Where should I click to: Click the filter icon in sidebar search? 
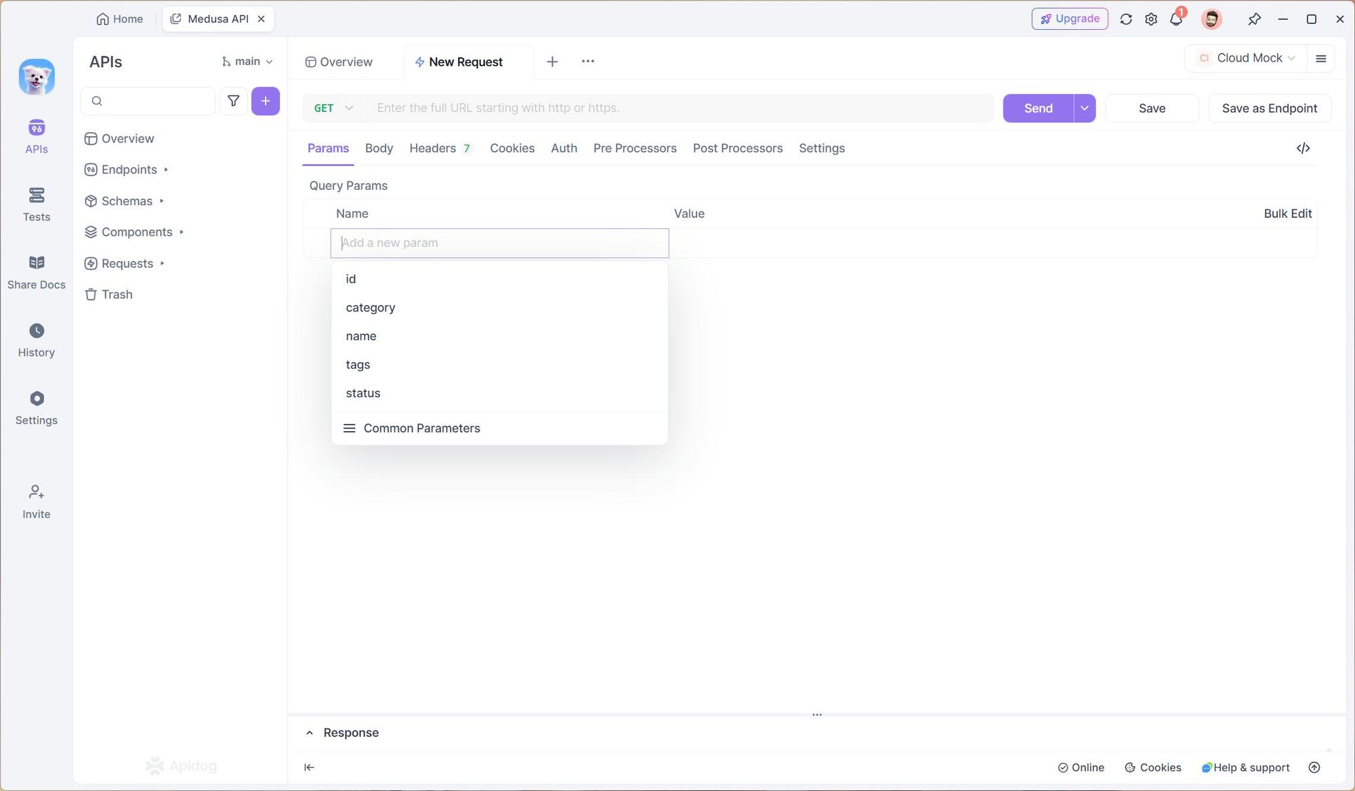pyautogui.click(x=232, y=101)
